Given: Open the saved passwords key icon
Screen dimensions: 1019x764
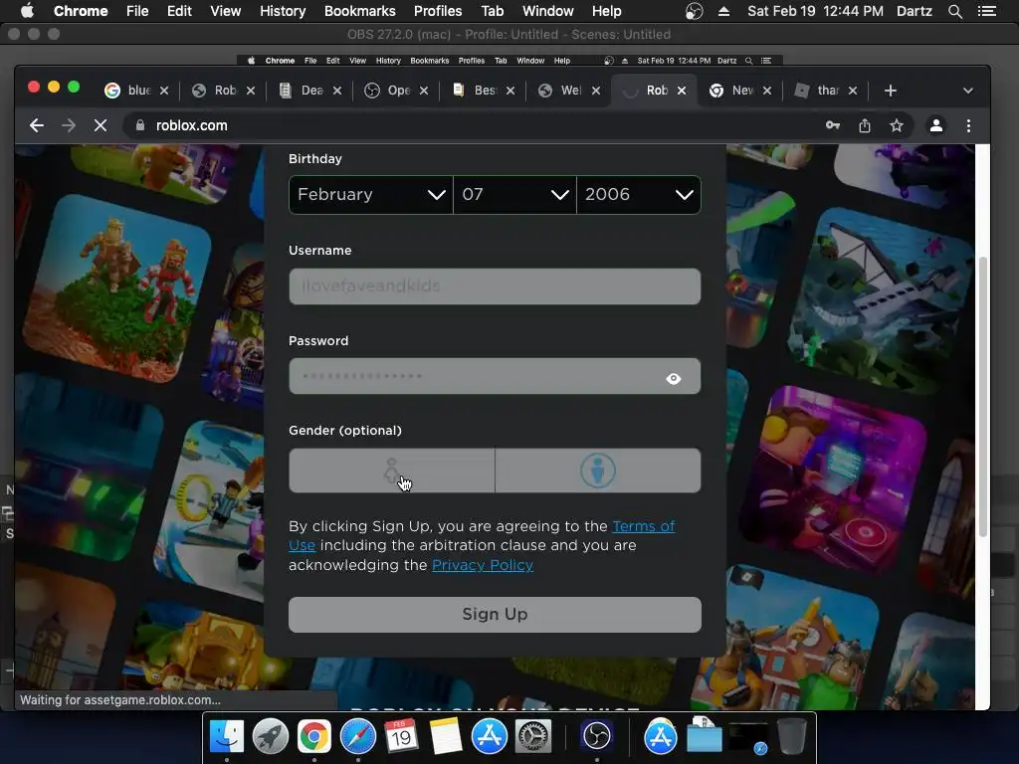Looking at the screenshot, I should (x=833, y=125).
